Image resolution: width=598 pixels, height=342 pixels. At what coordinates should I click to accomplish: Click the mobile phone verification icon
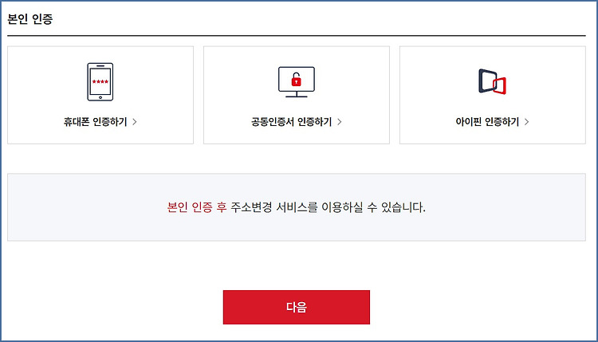click(x=100, y=82)
